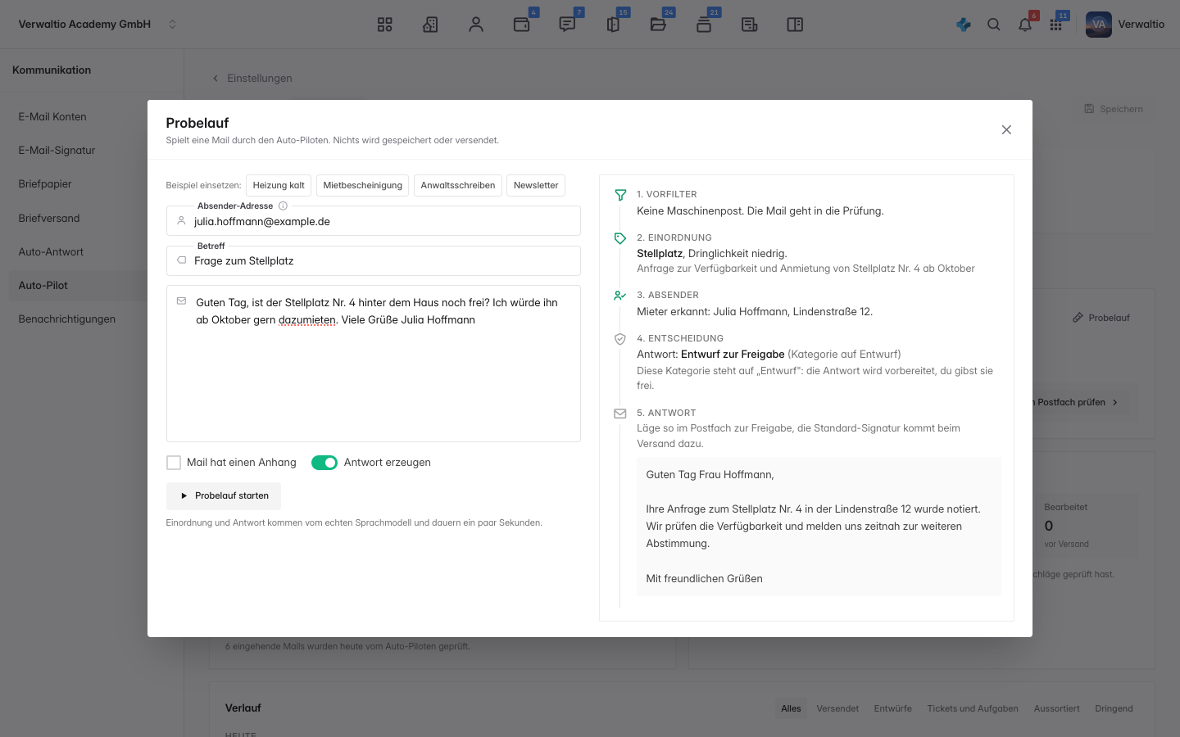
Task: Open the buildings icon in top navigation
Action: (x=430, y=25)
